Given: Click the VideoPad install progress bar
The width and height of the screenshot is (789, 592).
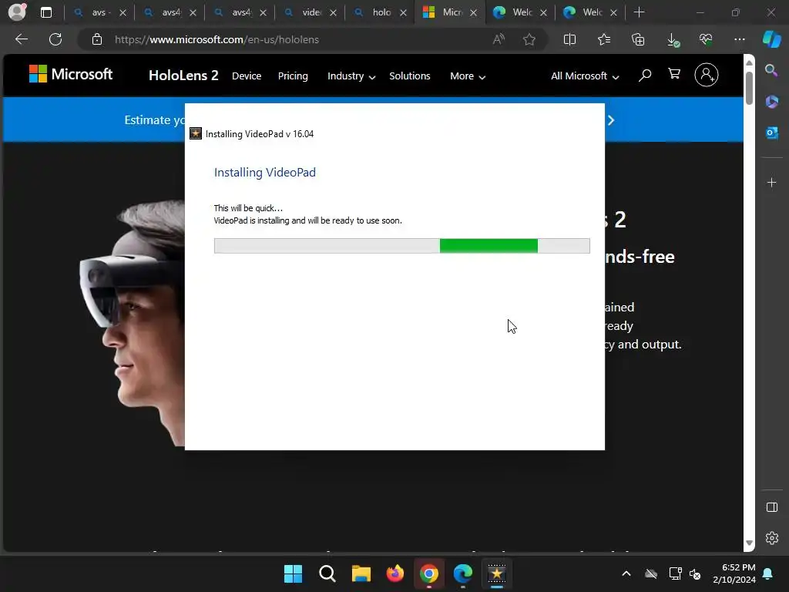Looking at the screenshot, I should [401, 246].
